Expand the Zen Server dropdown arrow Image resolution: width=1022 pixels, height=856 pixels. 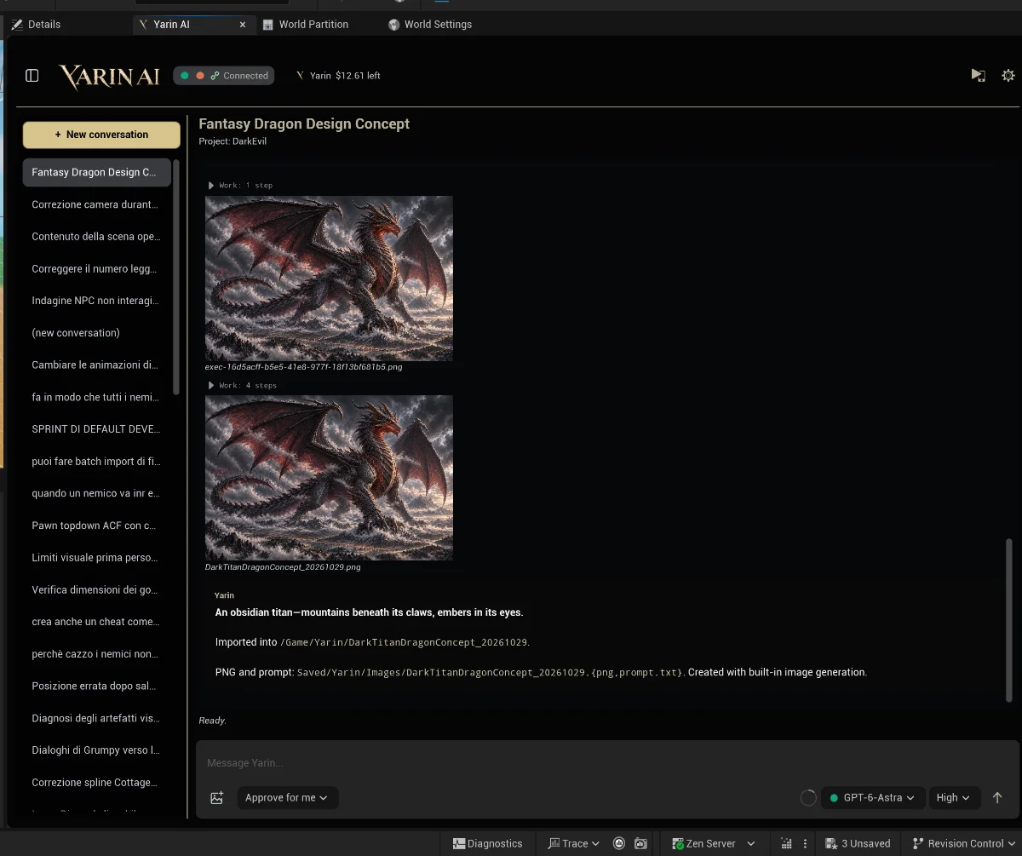pyautogui.click(x=751, y=843)
